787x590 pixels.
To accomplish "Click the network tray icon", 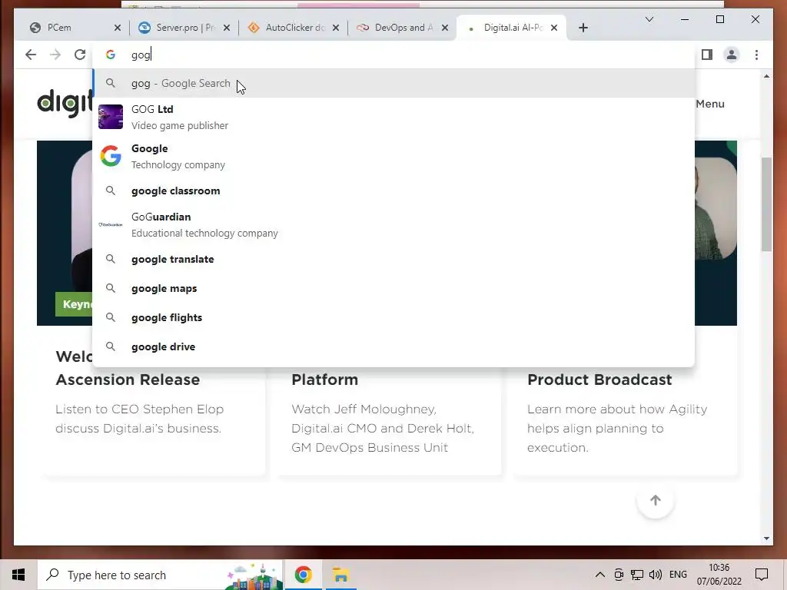I will 637,575.
